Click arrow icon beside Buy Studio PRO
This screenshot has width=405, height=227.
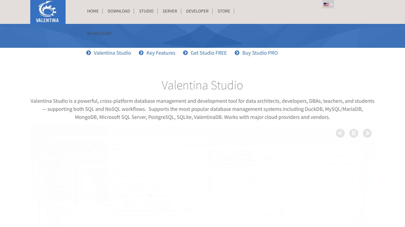237,53
